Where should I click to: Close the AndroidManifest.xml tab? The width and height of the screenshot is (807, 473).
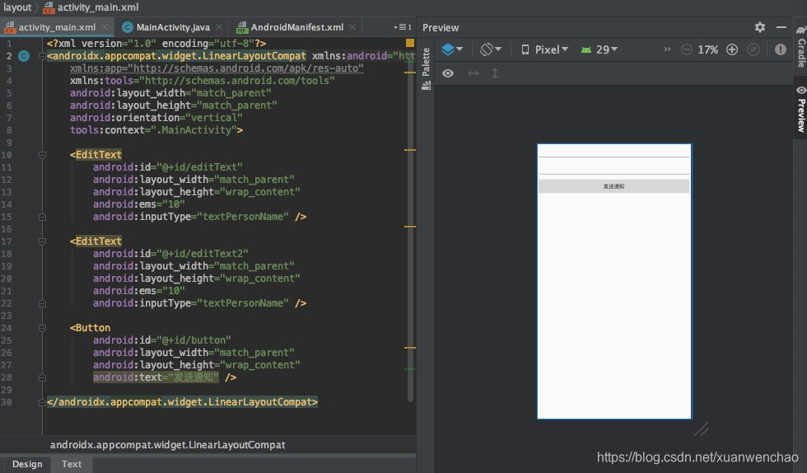(352, 27)
